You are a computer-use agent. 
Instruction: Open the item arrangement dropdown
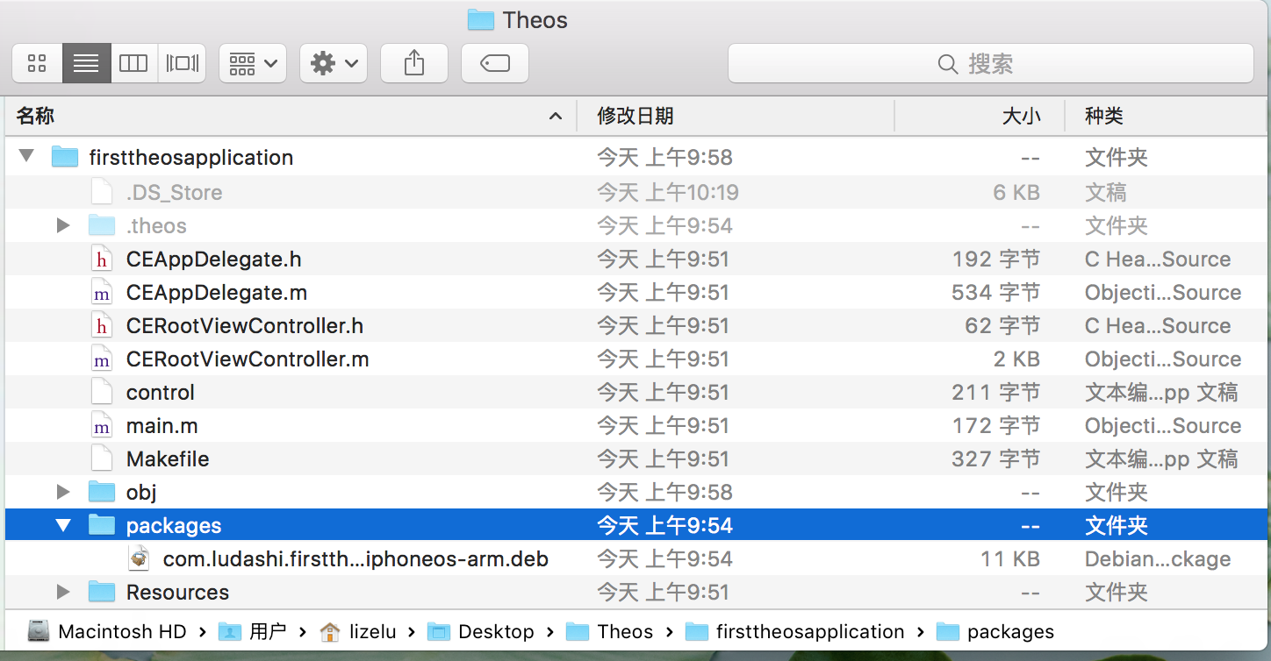[253, 63]
